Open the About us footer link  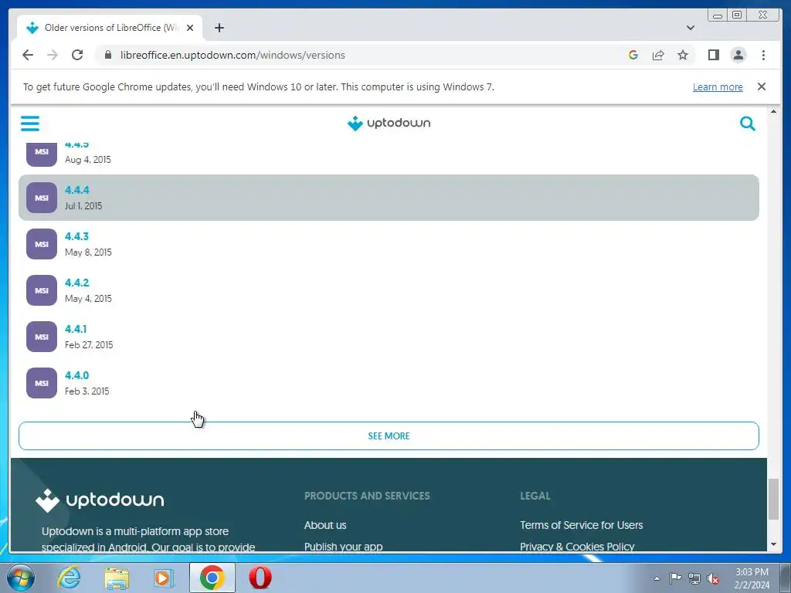pyautogui.click(x=325, y=525)
